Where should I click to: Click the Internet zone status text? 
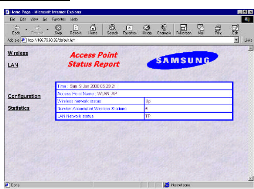(x=180, y=185)
